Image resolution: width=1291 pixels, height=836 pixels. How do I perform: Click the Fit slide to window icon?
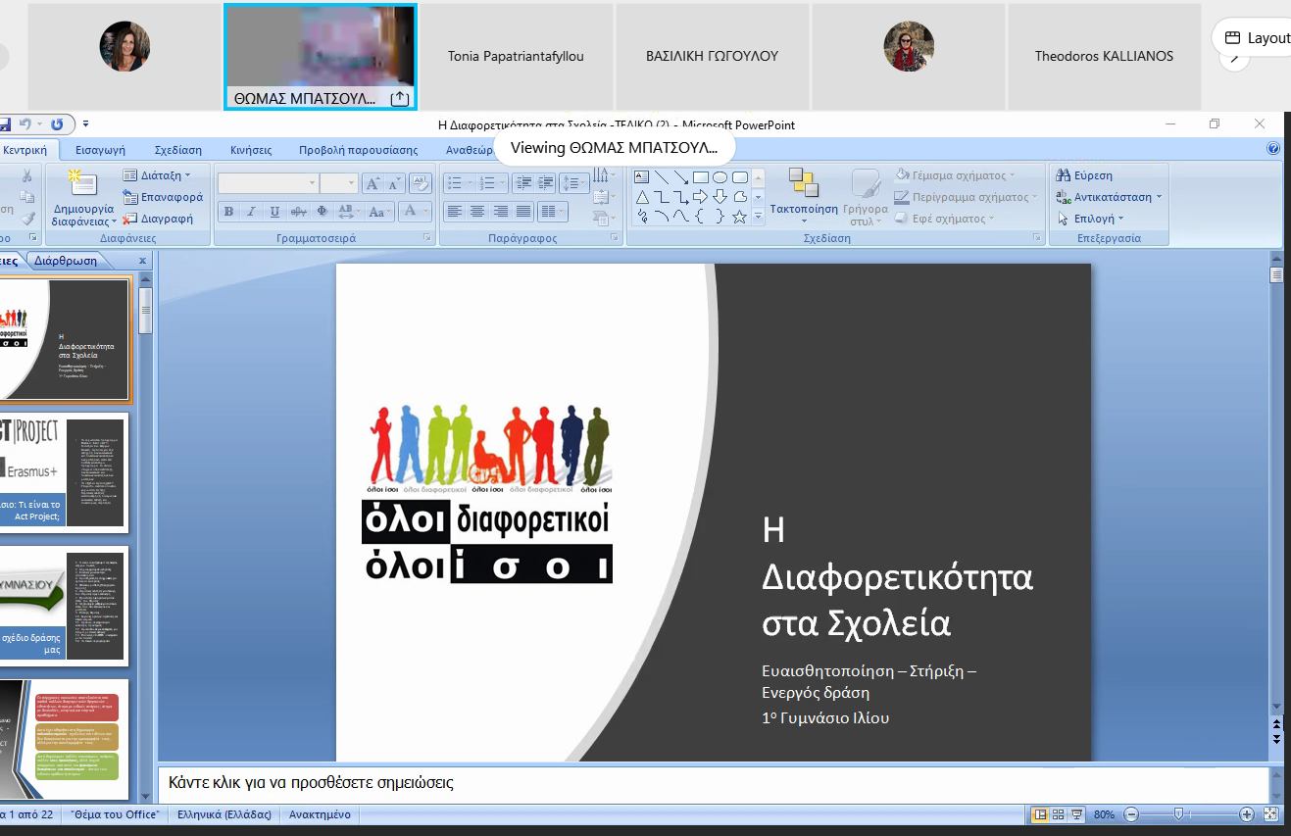[x=1271, y=814]
